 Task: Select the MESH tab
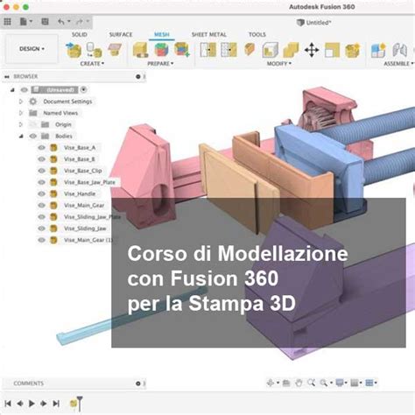click(x=161, y=34)
